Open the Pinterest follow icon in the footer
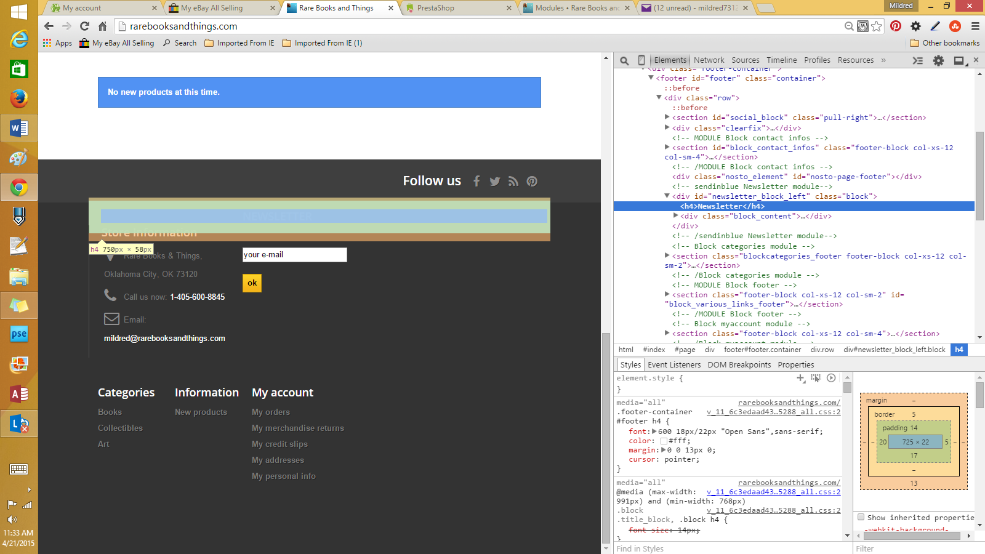 tap(532, 181)
